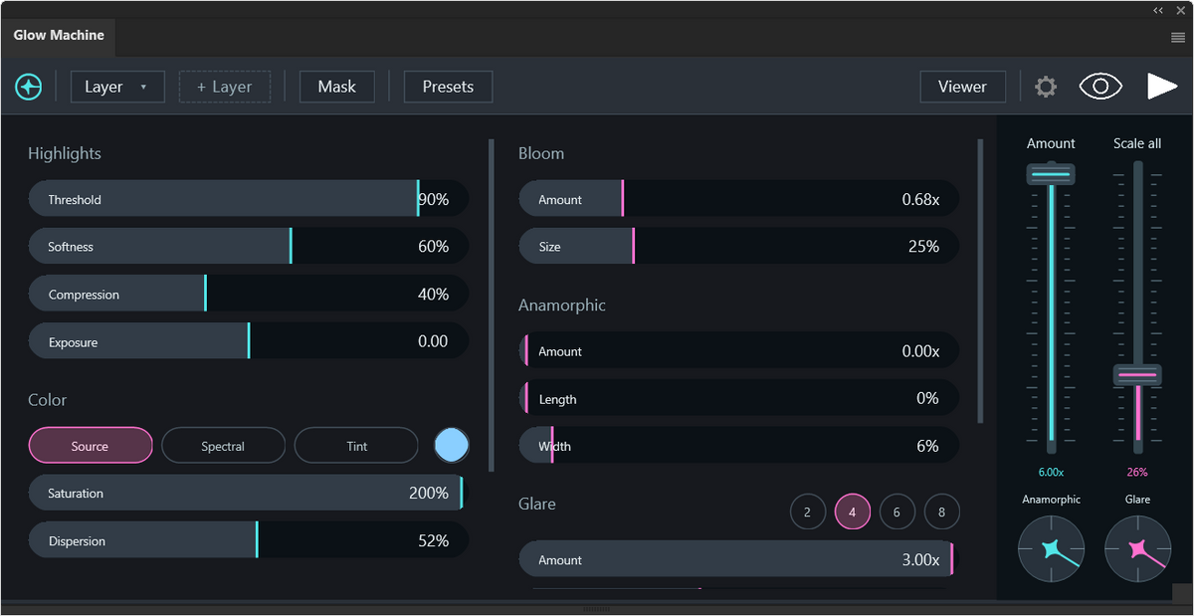Open the Presets button
This screenshot has width=1194, height=616.
[448, 87]
